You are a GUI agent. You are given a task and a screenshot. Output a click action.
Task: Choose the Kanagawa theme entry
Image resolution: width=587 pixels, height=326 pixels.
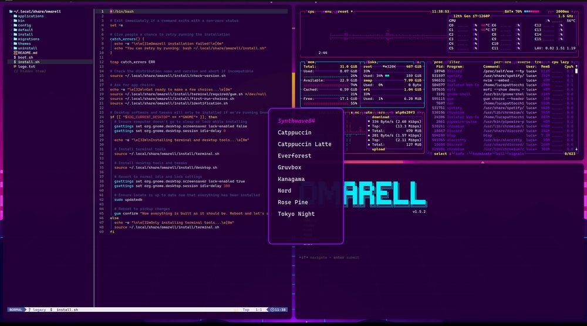[x=291, y=179]
